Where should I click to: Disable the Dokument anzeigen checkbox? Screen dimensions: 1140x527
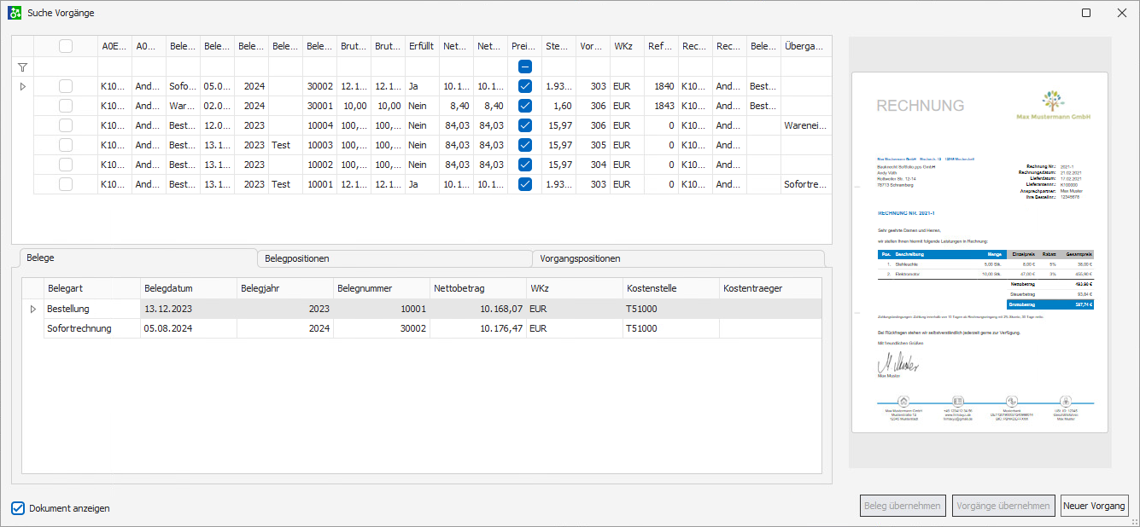(19, 507)
